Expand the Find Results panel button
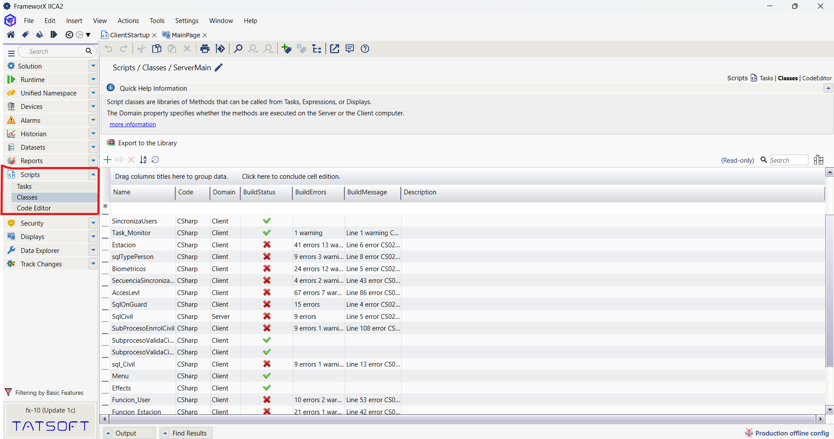834x439 pixels. pos(186,433)
